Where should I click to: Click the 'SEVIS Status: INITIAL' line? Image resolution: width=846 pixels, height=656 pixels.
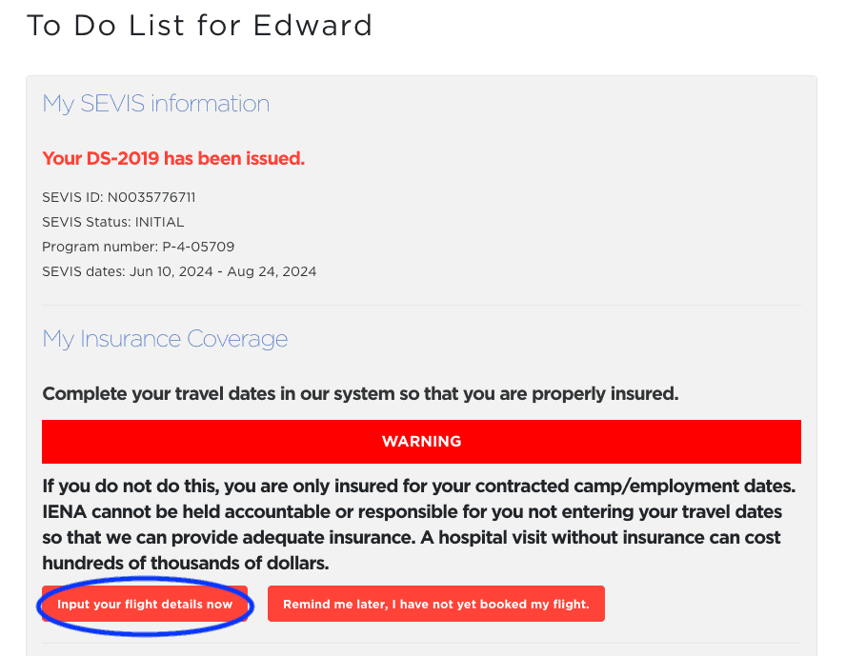[113, 222]
